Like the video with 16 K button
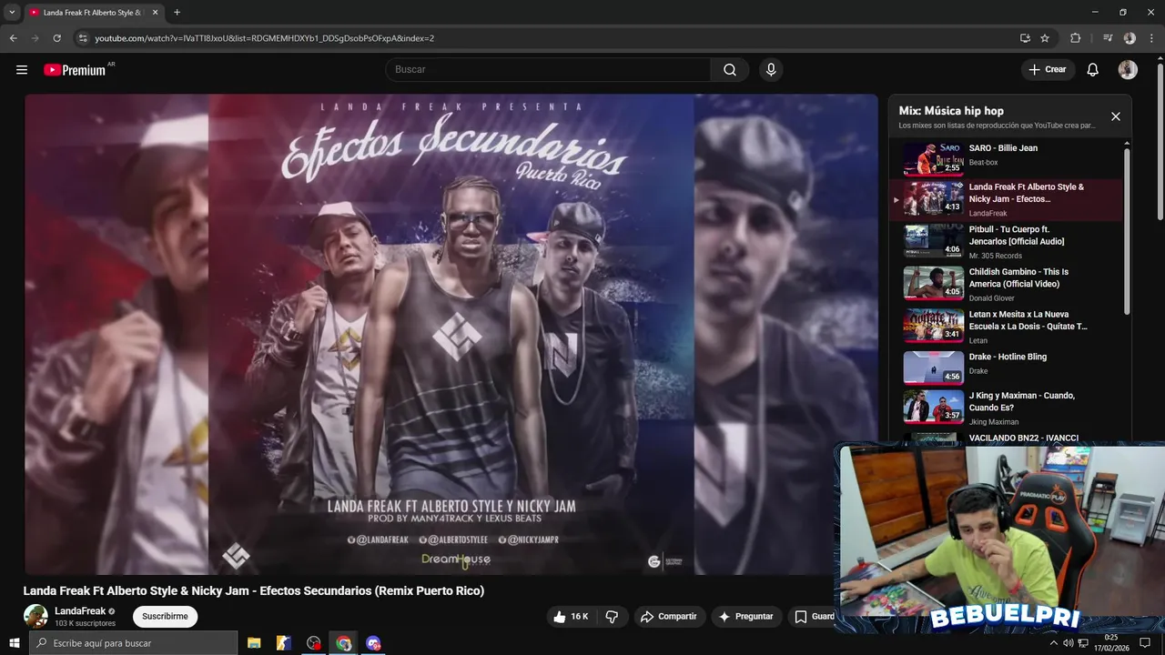1165x655 pixels. (x=571, y=617)
